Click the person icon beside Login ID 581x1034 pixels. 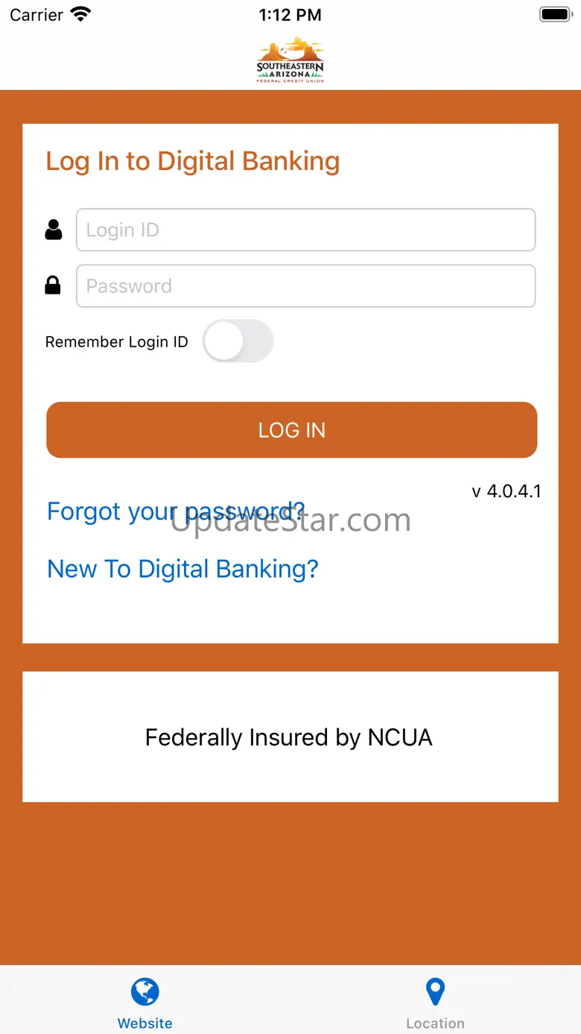[x=54, y=230]
